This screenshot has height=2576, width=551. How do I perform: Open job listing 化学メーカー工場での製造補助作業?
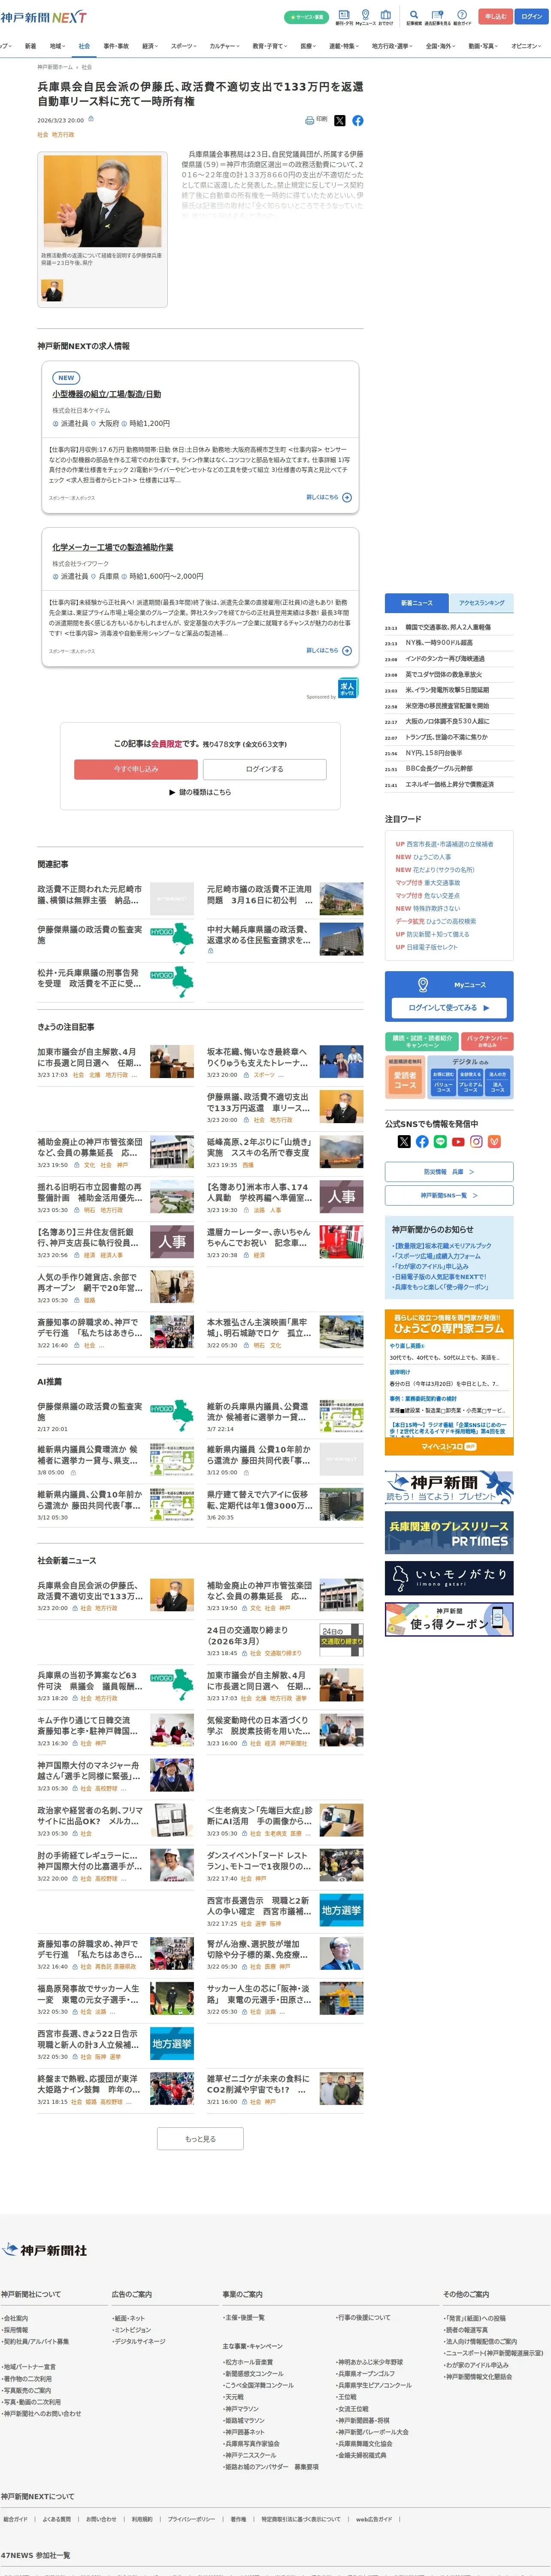(113, 547)
